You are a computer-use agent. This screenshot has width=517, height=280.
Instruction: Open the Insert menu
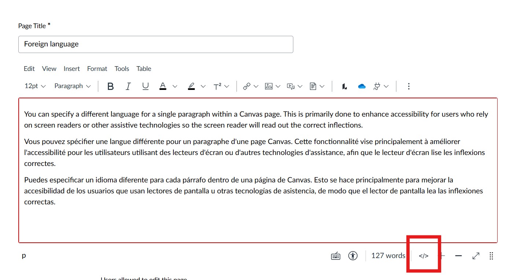click(x=71, y=69)
